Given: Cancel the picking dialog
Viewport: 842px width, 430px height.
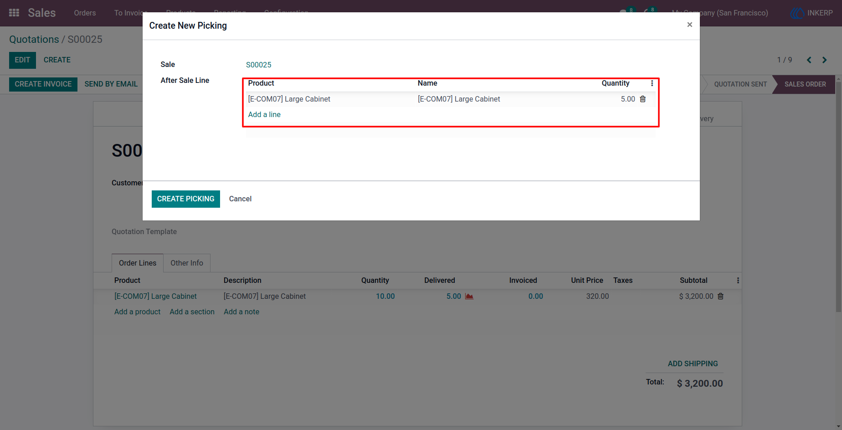Looking at the screenshot, I should [x=240, y=199].
